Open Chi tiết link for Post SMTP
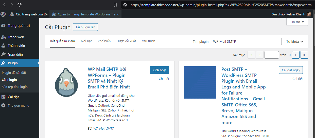 [298, 79]
